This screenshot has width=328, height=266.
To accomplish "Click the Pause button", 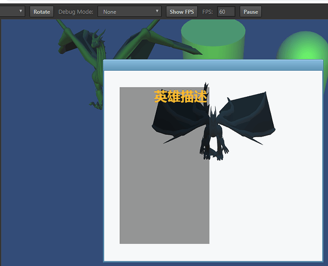I will pyautogui.click(x=250, y=12).
